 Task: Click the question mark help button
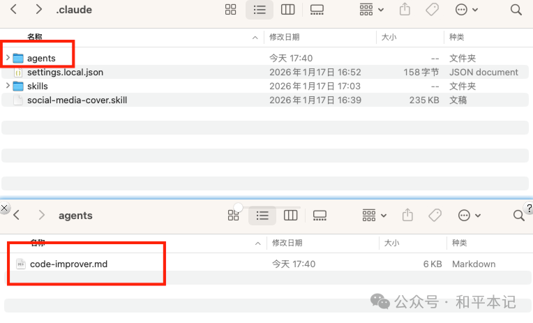(529, 208)
